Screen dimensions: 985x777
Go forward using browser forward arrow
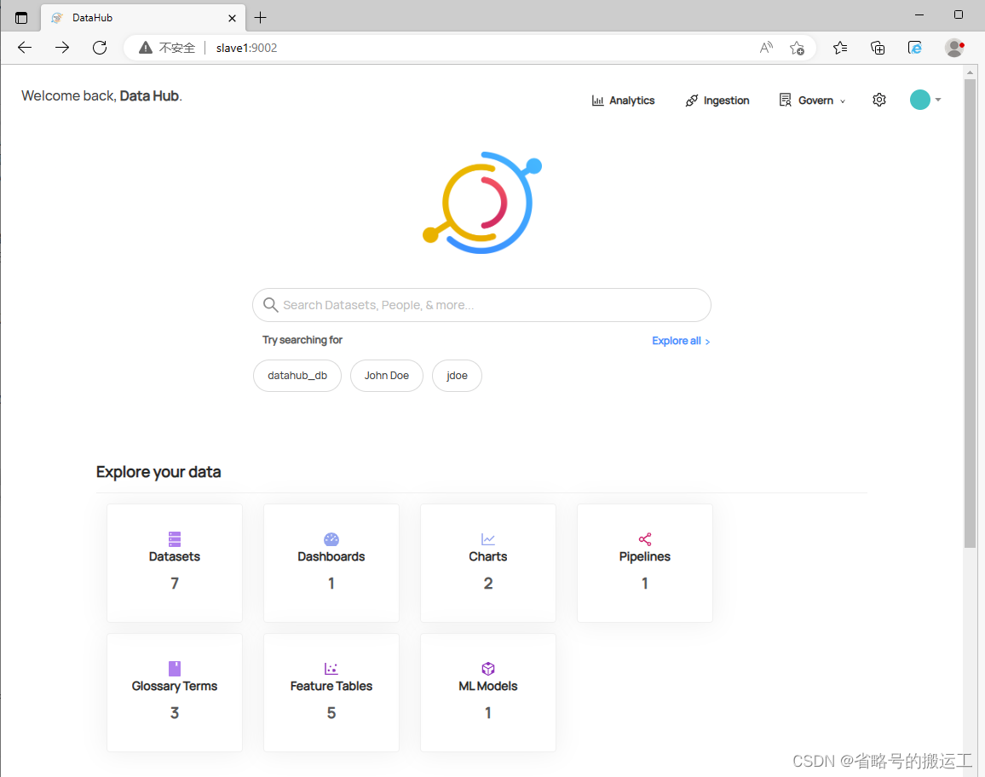pos(62,48)
